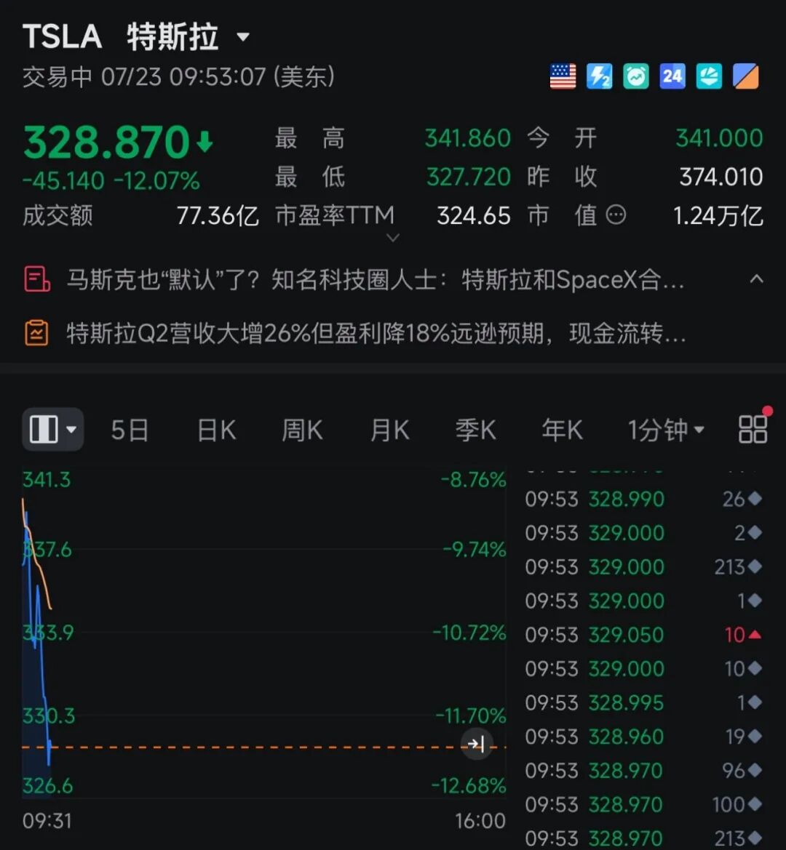786x850 pixels.
Task: Tap the 市盈率TTM value 324.65
Action: point(474,216)
